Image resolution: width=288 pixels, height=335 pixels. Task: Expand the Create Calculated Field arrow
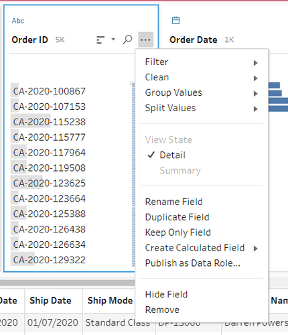point(256,249)
